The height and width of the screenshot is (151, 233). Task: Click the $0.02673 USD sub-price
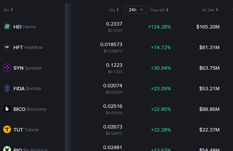114,134
